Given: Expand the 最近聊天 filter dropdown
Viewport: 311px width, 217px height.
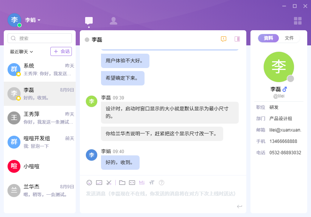Looking at the screenshot, I should coord(22,51).
